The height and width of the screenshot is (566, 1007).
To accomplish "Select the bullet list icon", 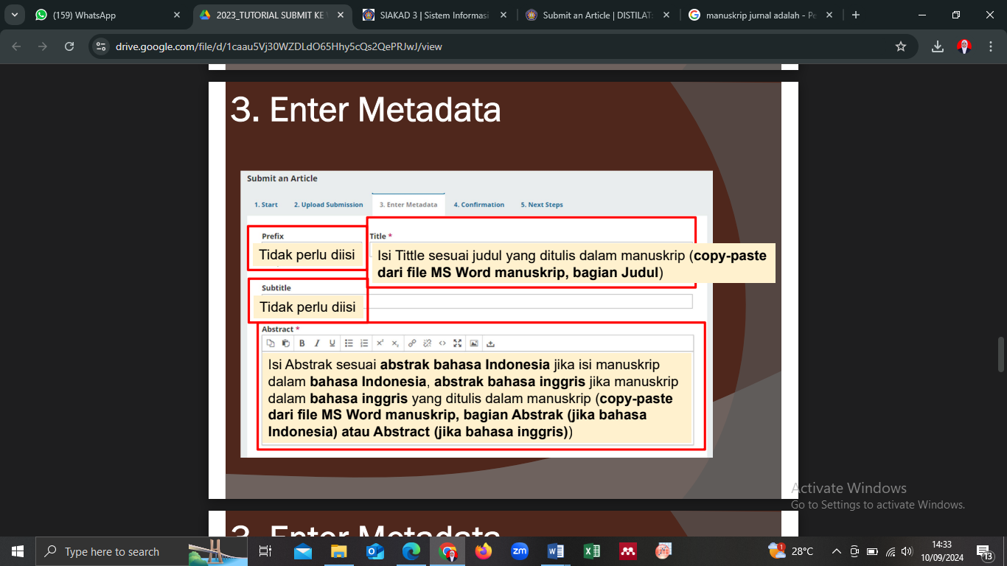I will (x=349, y=343).
